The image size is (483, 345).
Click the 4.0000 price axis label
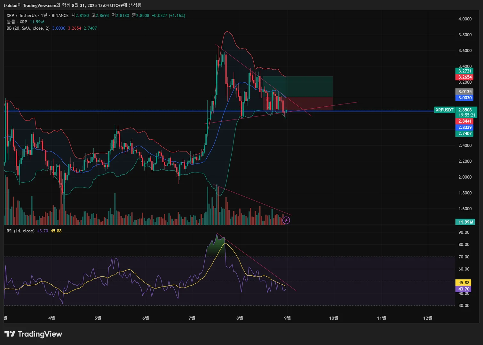click(x=465, y=19)
